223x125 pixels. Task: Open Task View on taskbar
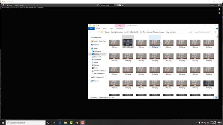point(54,123)
